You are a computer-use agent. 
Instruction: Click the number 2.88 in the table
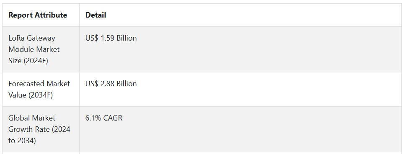[x=107, y=84]
